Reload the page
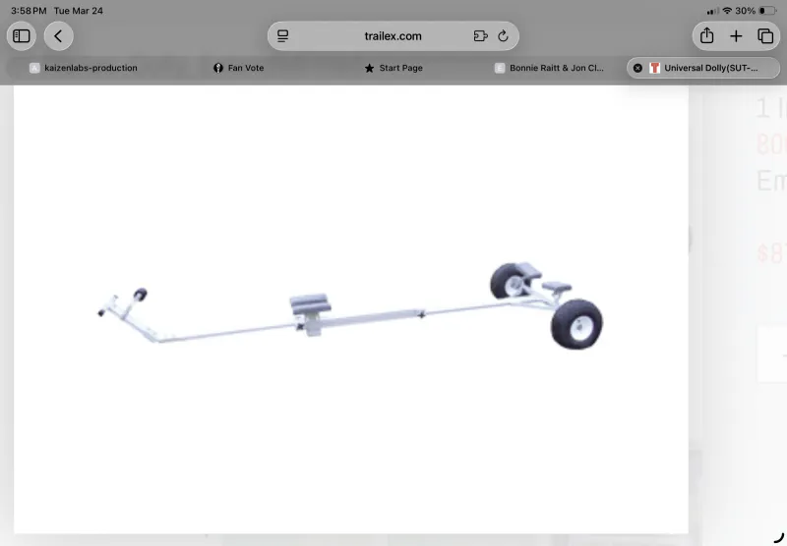The image size is (787, 546). (x=503, y=36)
